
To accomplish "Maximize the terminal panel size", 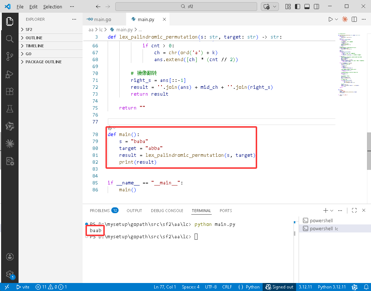I will coord(354,211).
